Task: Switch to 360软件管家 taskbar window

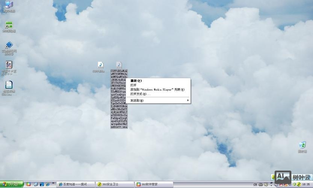Action: point(152,184)
